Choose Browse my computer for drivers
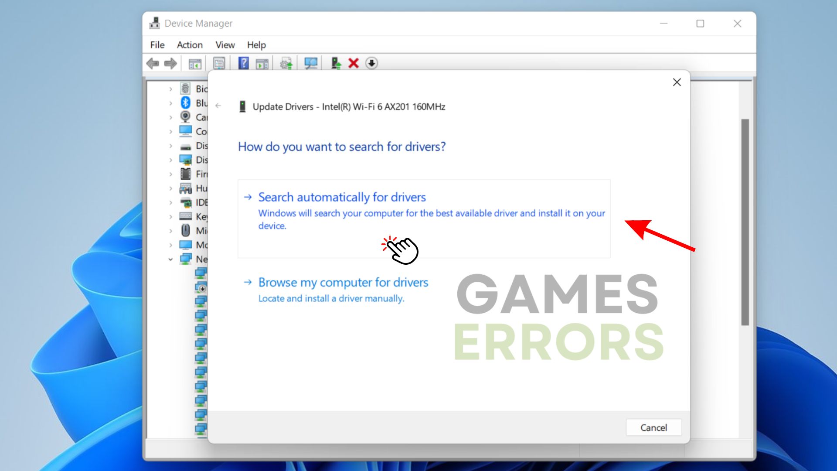The width and height of the screenshot is (837, 471). (343, 282)
